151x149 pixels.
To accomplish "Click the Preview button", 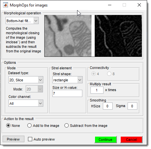I will click(x=13, y=139).
